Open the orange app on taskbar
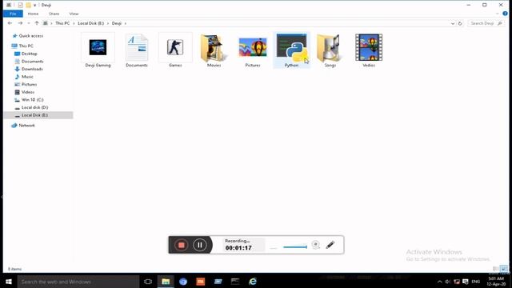 [x=201, y=282]
